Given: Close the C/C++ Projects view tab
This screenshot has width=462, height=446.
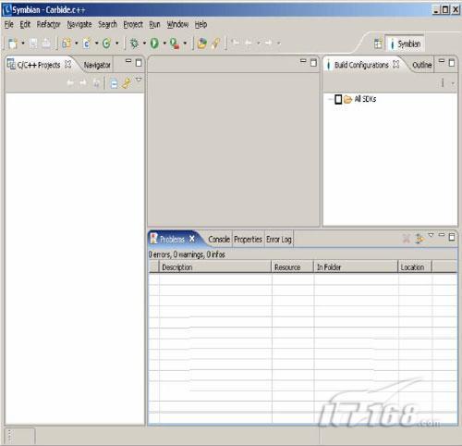Looking at the screenshot, I should tap(67, 64).
